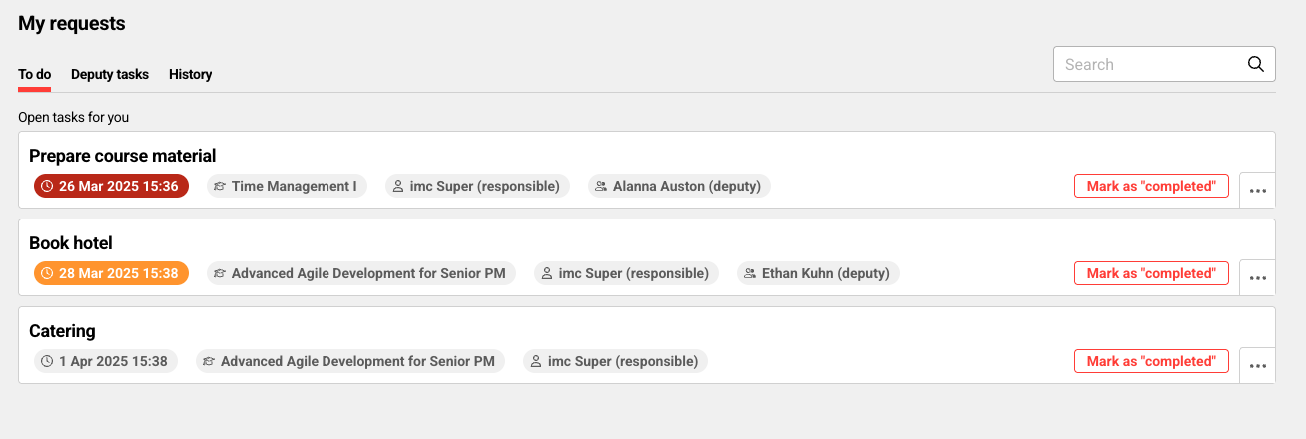Click the search magnifier icon
The height and width of the screenshot is (439, 1306).
pyautogui.click(x=1256, y=64)
